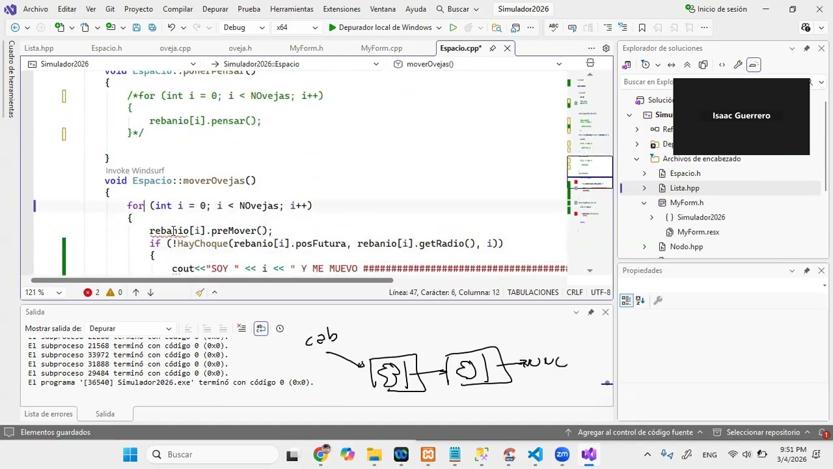
Task: Click Inicio de sesión
Action: (716, 9)
